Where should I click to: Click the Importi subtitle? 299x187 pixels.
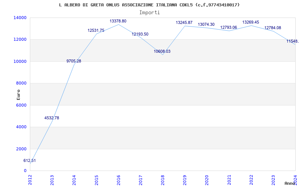(149, 13)
